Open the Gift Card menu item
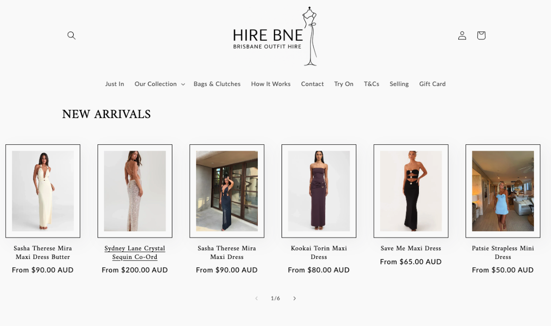Screen dimensions: 551x326 (432, 84)
